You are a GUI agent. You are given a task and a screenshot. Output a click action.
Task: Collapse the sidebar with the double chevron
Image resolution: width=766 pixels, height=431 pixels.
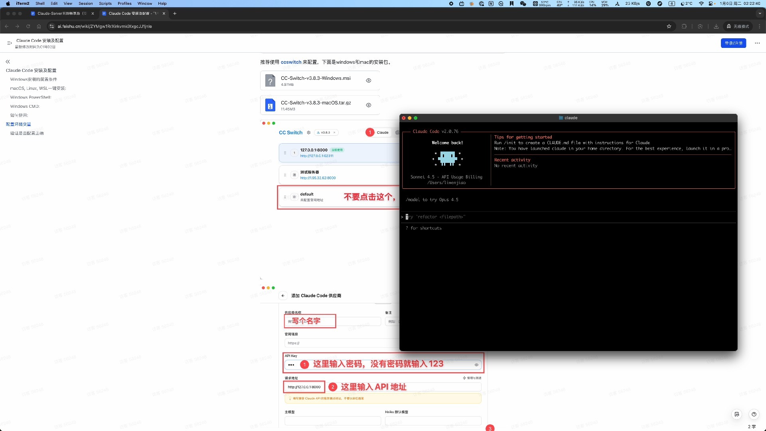[8, 61]
